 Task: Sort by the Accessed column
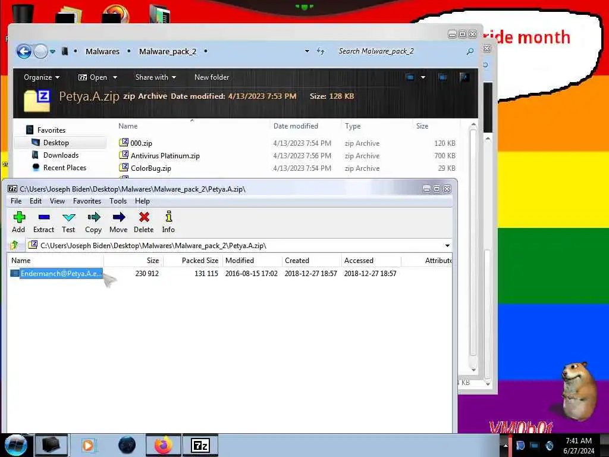(x=371, y=261)
